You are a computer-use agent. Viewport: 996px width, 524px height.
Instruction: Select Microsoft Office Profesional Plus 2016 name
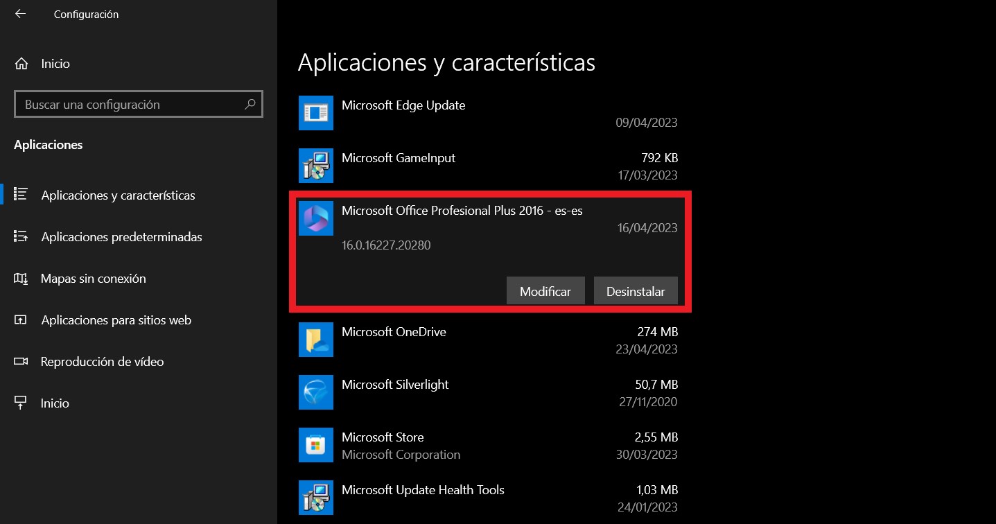tap(462, 211)
